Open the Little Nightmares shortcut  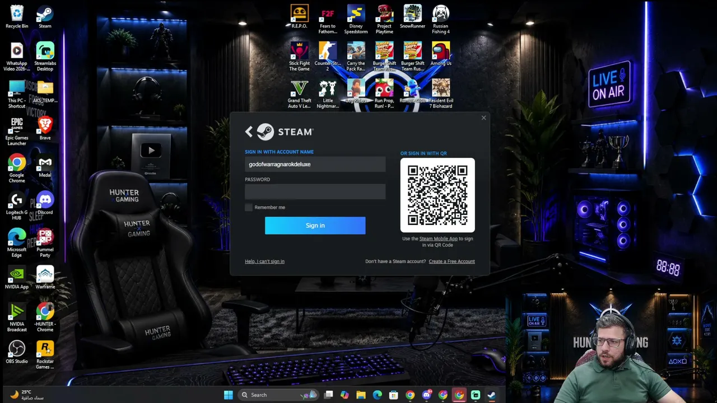[x=328, y=94]
